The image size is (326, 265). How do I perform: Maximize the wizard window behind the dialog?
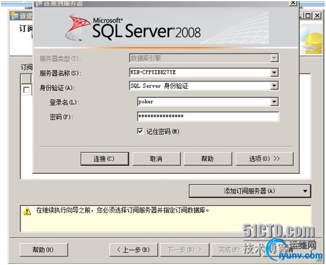(308, 16)
